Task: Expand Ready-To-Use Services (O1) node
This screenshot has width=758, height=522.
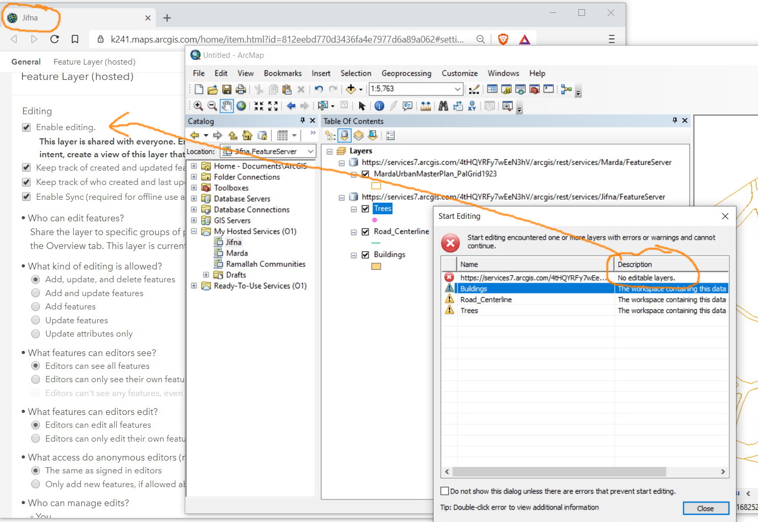Action: [x=194, y=286]
